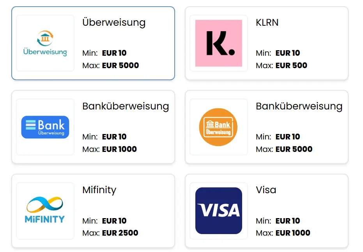Select the MiFinity infinity logo
The height and width of the screenshot is (252, 363).
point(45,211)
